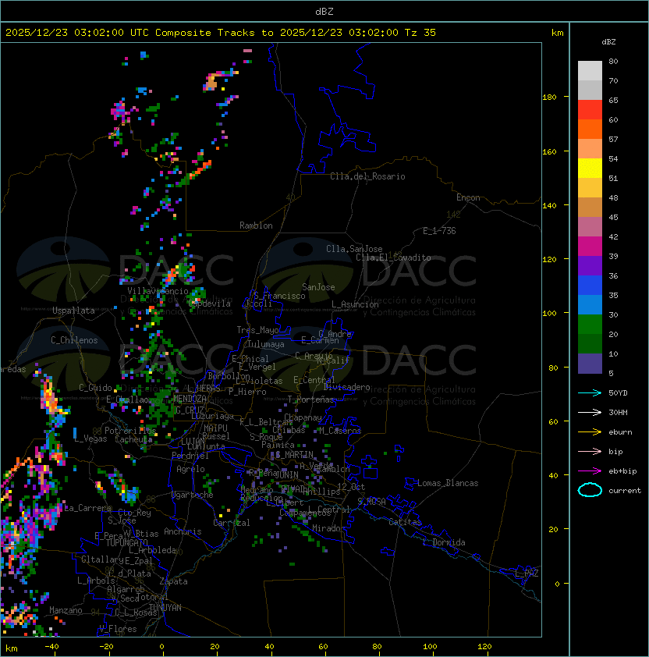Click the 'km' unit label at top right

point(557,33)
